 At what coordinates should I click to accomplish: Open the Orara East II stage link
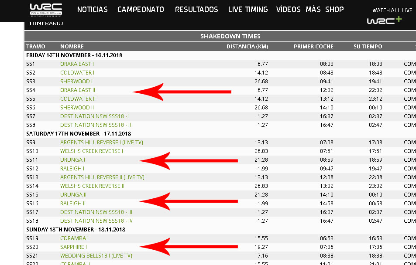pyautogui.click(x=78, y=90)
